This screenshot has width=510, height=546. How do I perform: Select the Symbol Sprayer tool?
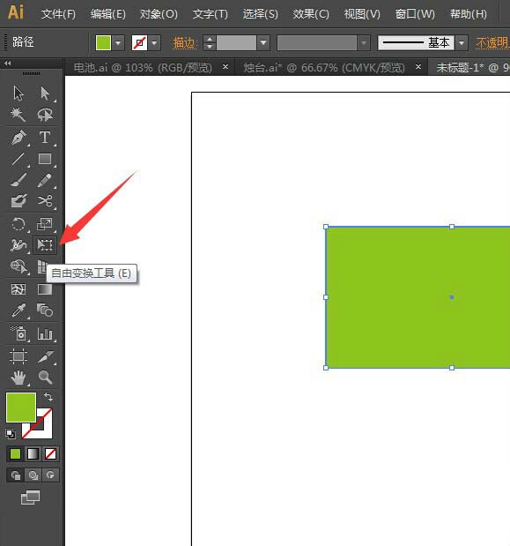(x=18, y=333)
